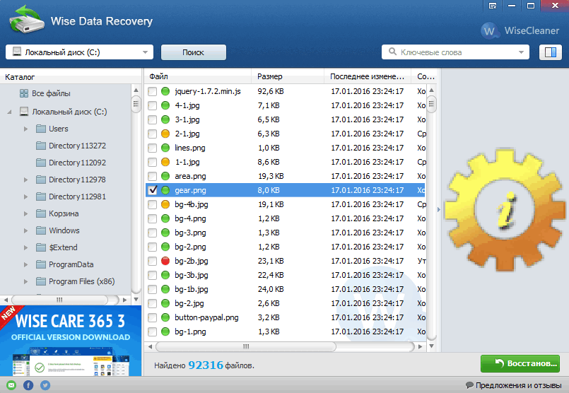569x393 pixels.
Task: Open the window menu icon in title bar
Action: [x=493, y=6]
